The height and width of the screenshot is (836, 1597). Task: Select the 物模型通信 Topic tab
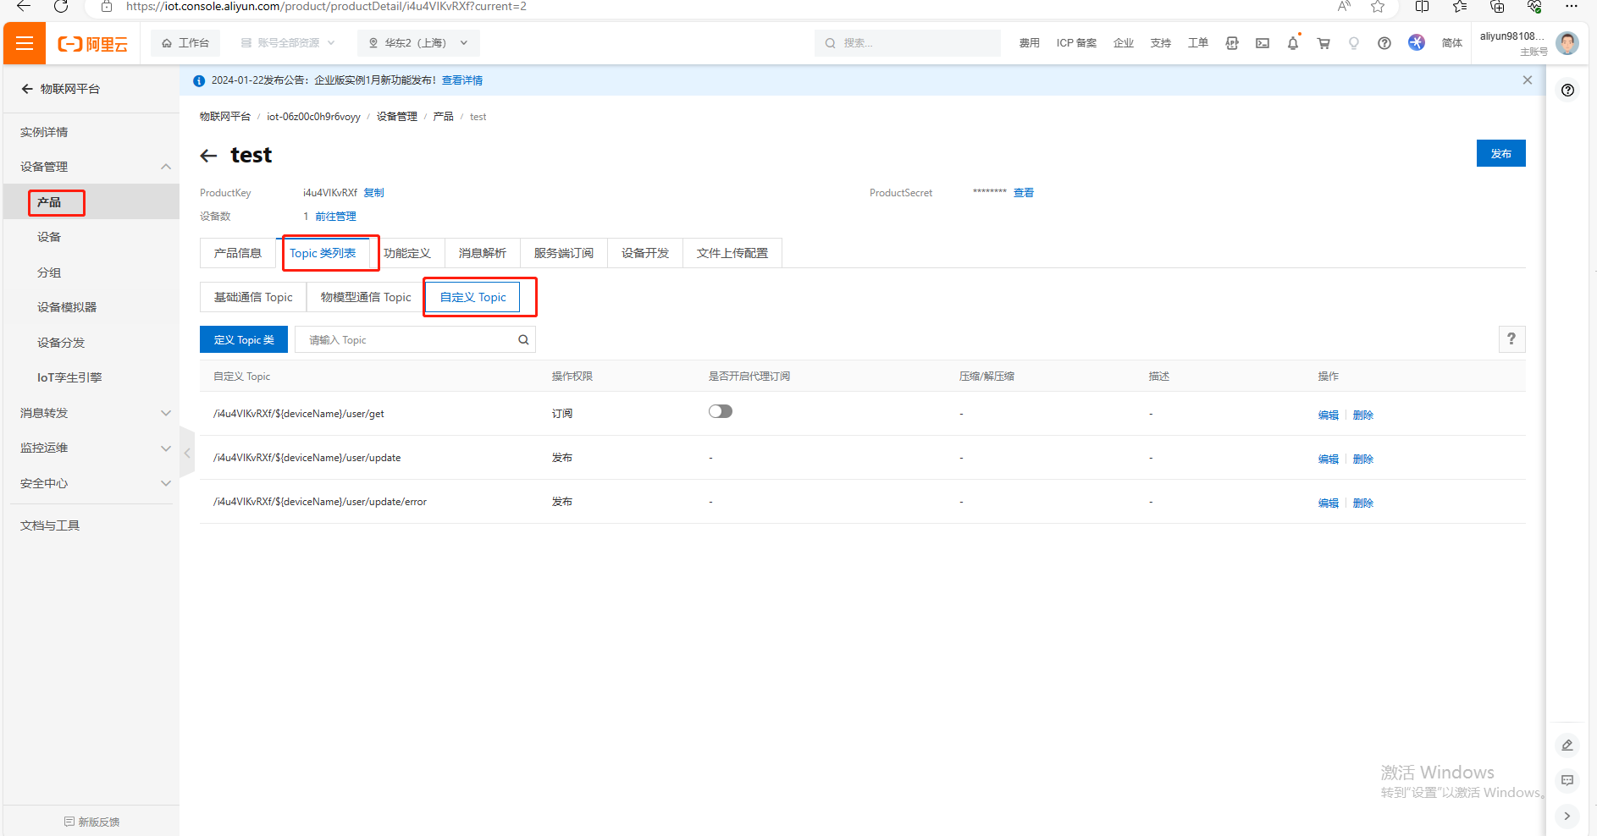[365, 297]
